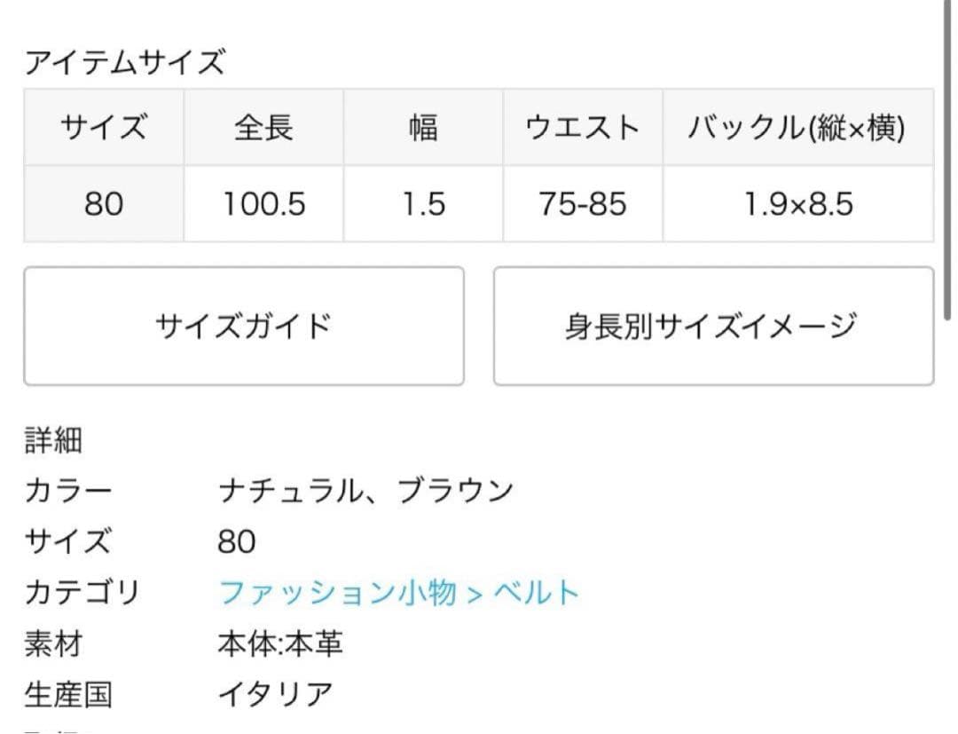958x734 pixels.
Task: Click the カテゴリ label in details
Action: click(x=82, y=592)
